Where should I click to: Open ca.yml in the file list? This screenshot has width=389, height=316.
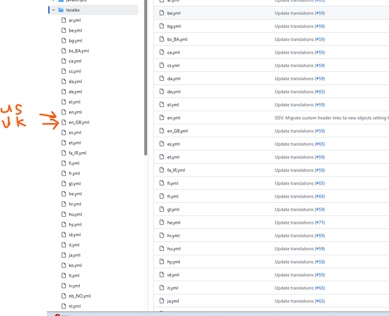(x=174, y=52)
